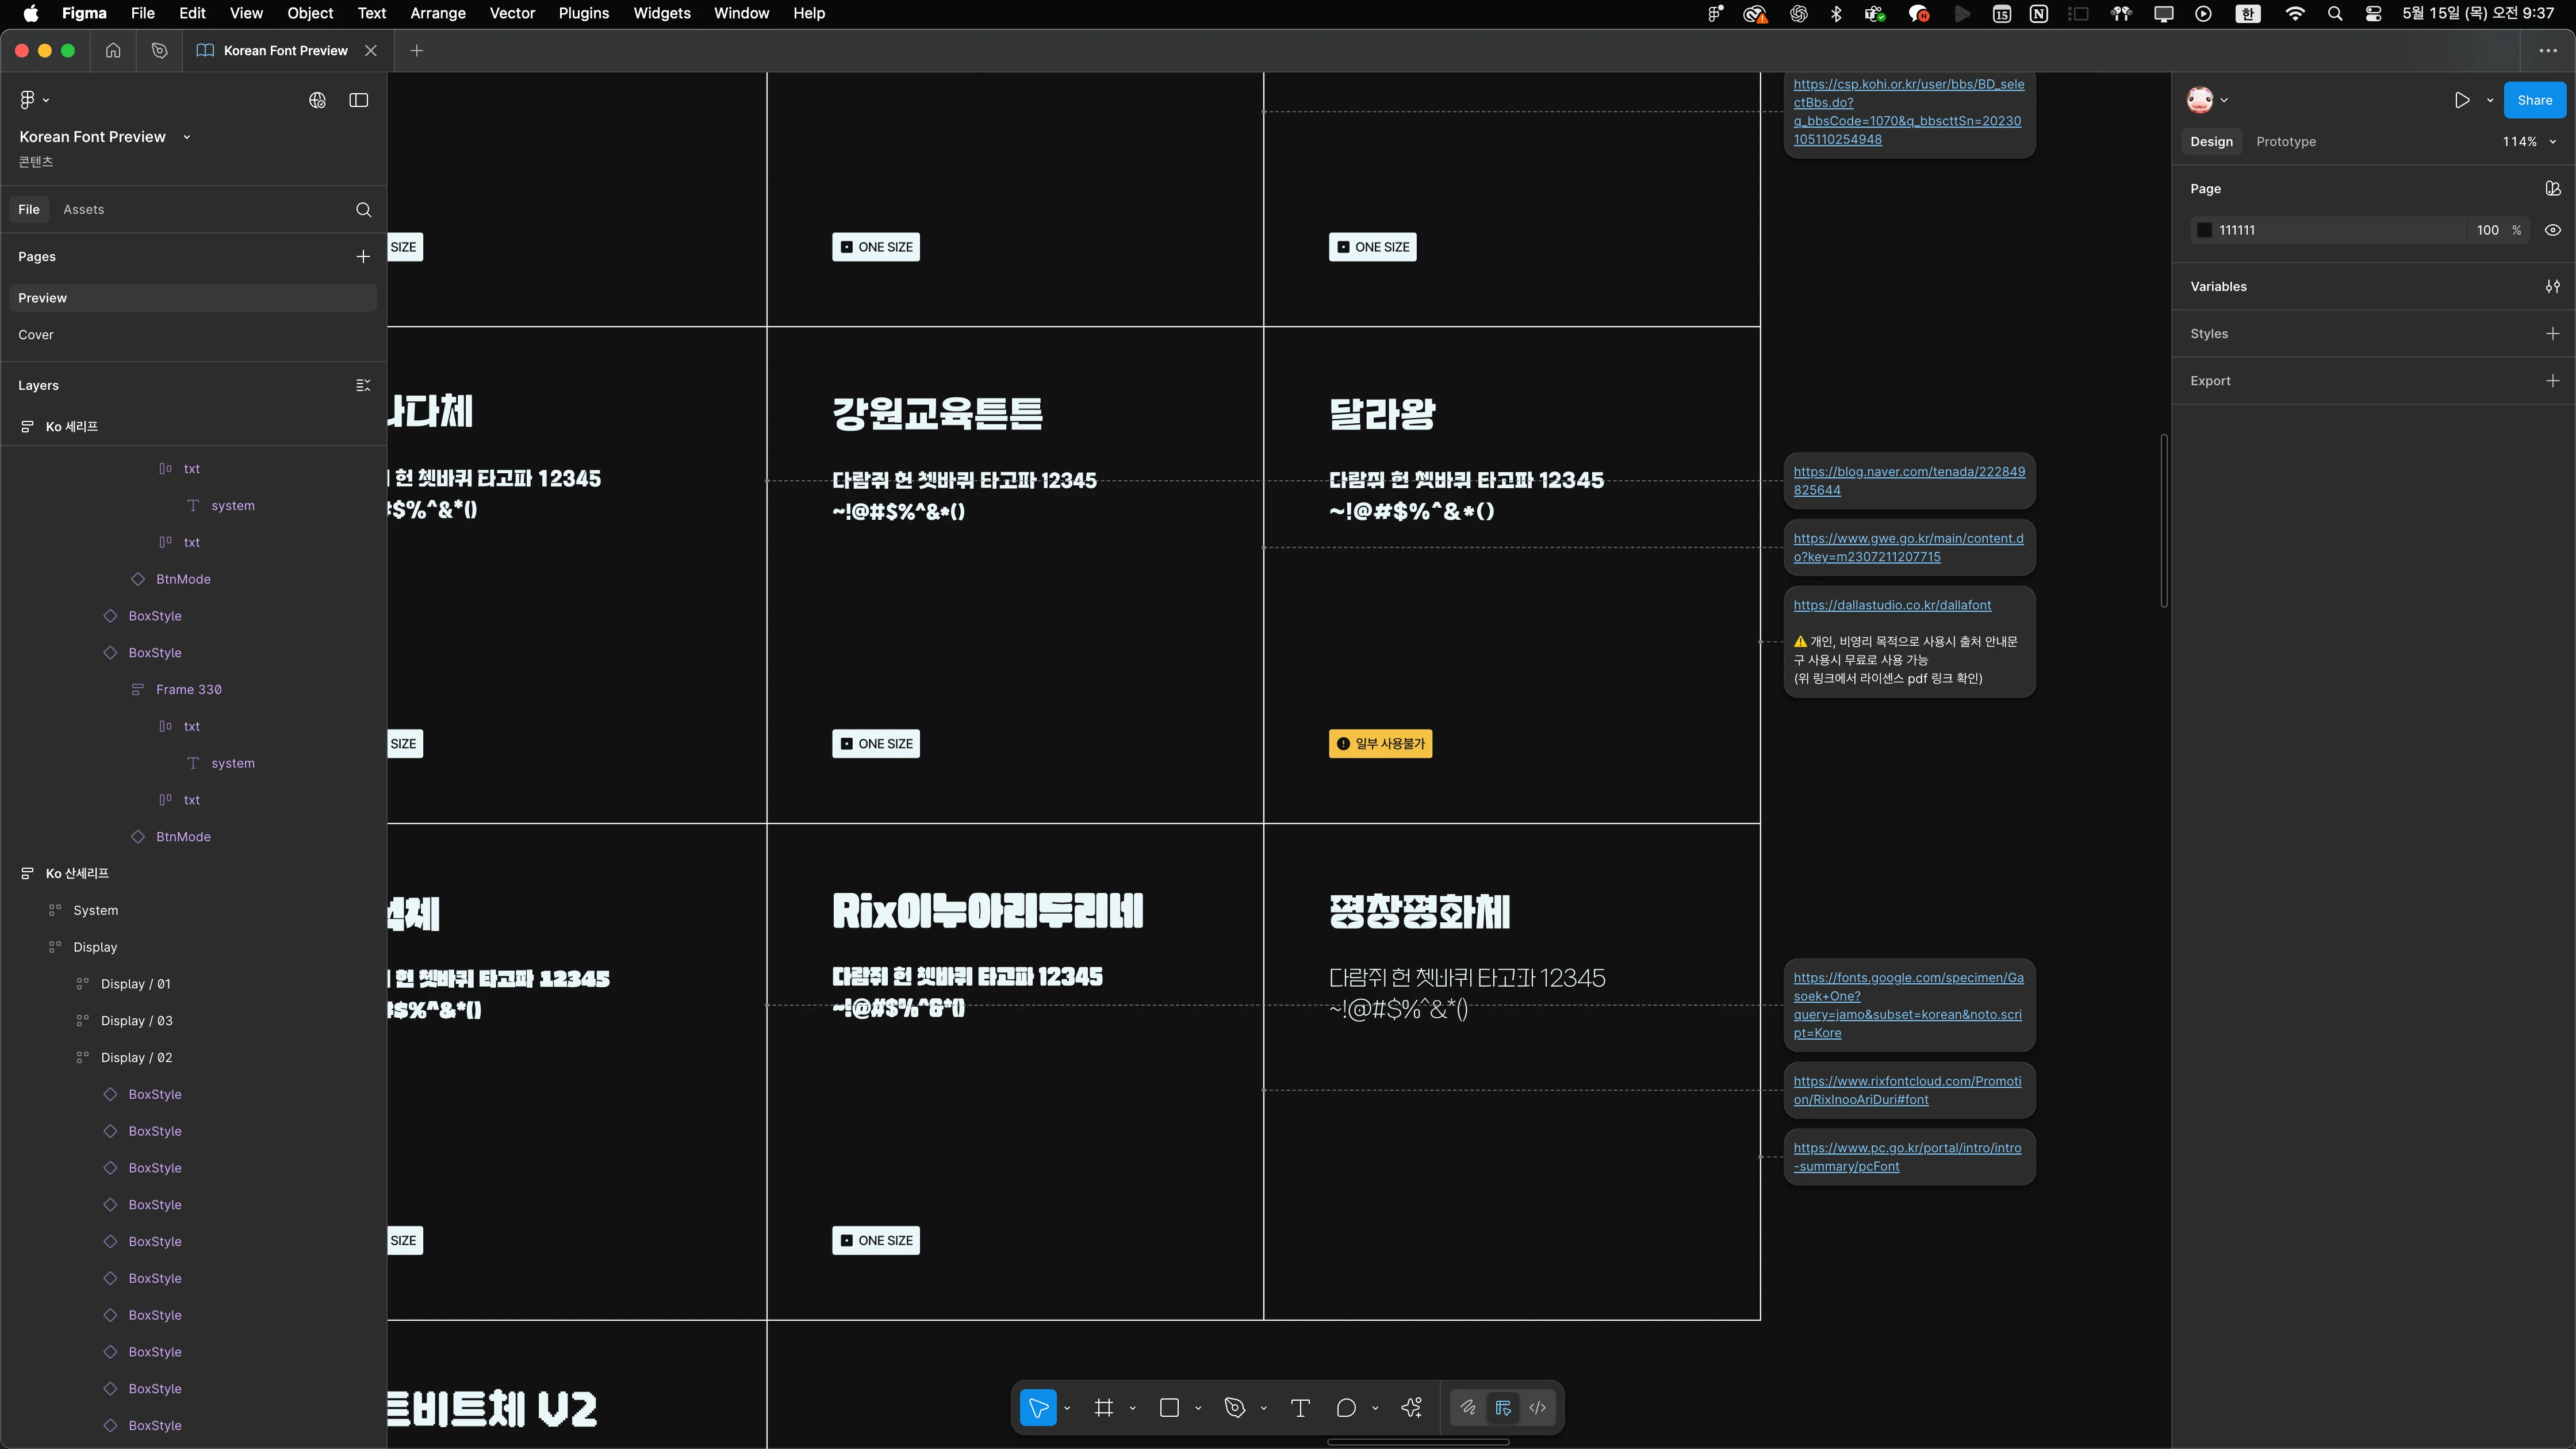Image resolution: width=2576 pixels, height=1449 pixels.
Task: Add a new page with the plus icon
Action: tap(363, 257)
